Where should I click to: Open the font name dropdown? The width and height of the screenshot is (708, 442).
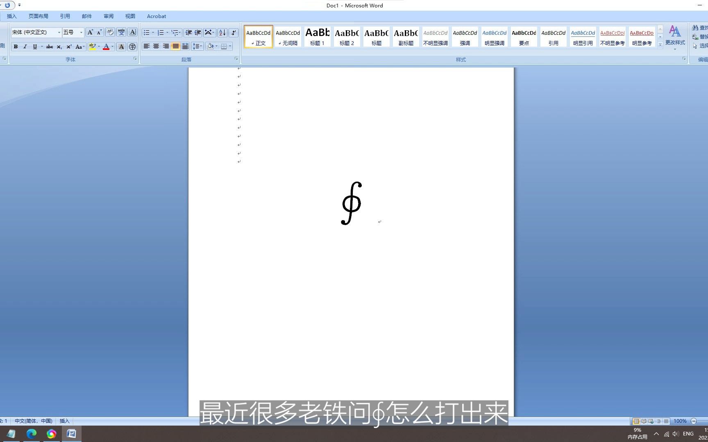[59, 32]
